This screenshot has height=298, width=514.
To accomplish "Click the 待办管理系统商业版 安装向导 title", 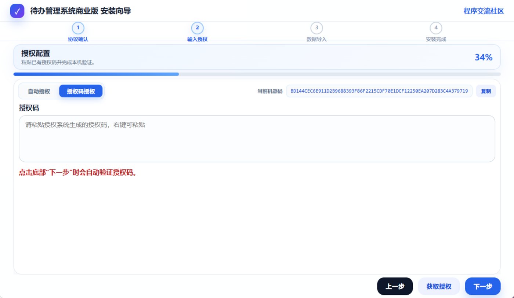I will click(x=80, y=11).
